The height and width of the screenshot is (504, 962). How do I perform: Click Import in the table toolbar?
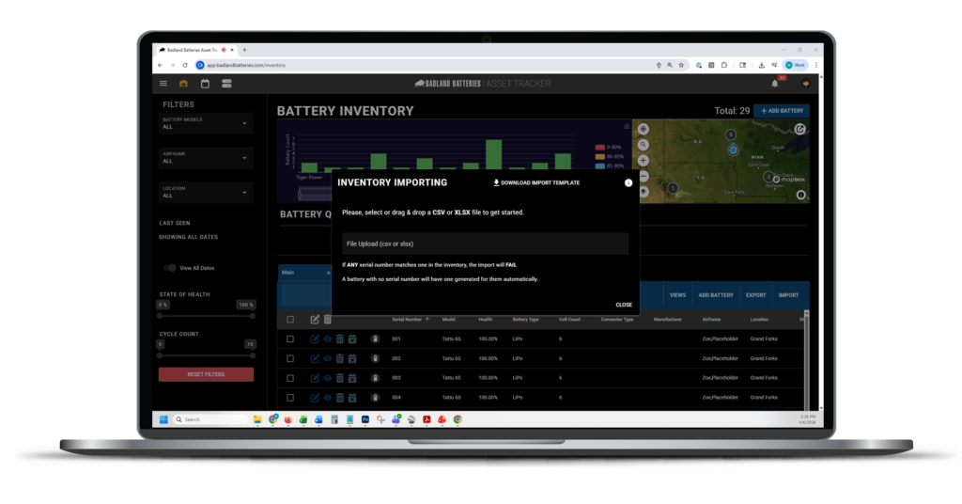click(788, 295)
